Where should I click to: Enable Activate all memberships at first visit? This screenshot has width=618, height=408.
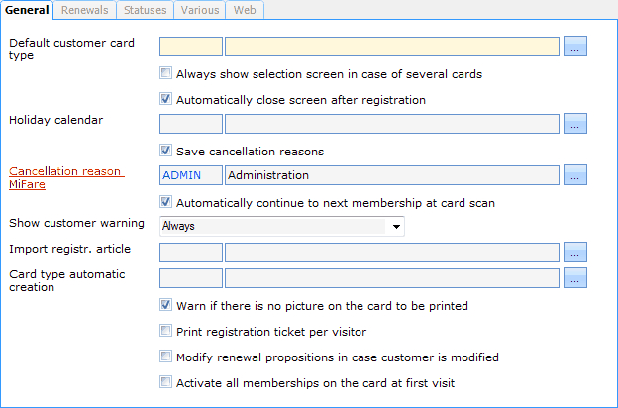click(165, 382)
